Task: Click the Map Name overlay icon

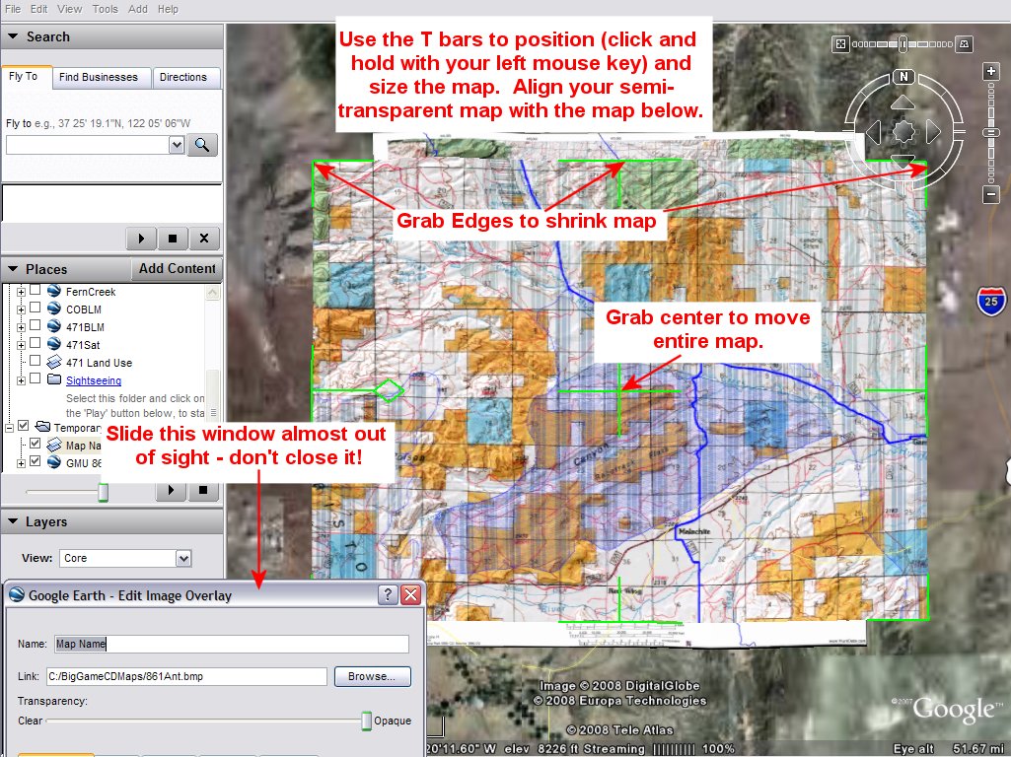Action: click(54, 445)
